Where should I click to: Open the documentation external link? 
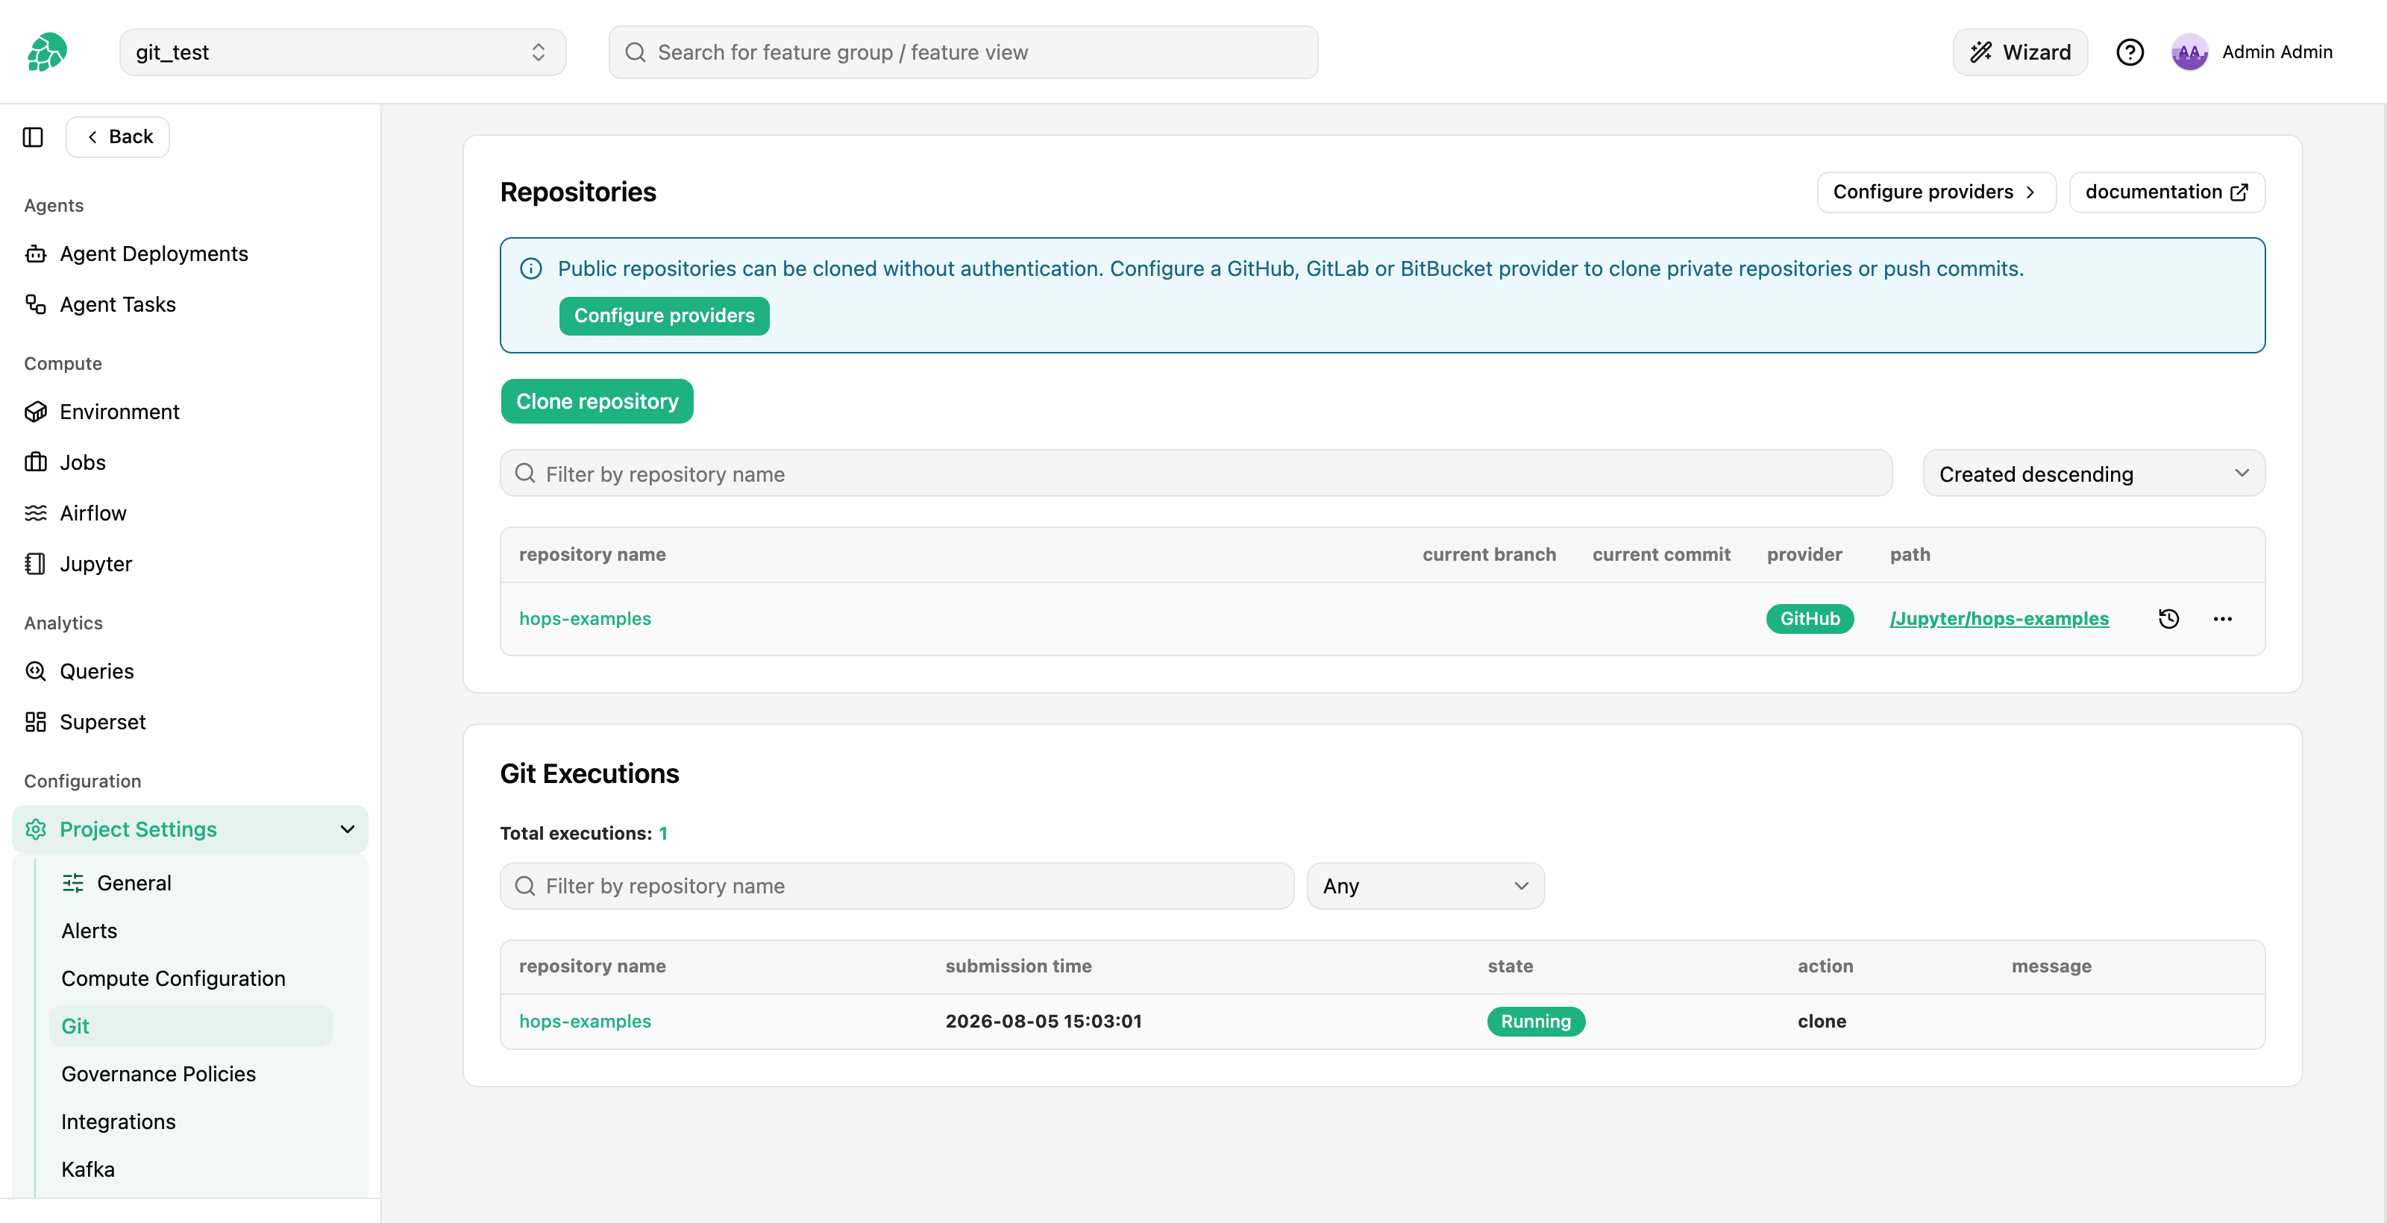[x=2166, y=192]
